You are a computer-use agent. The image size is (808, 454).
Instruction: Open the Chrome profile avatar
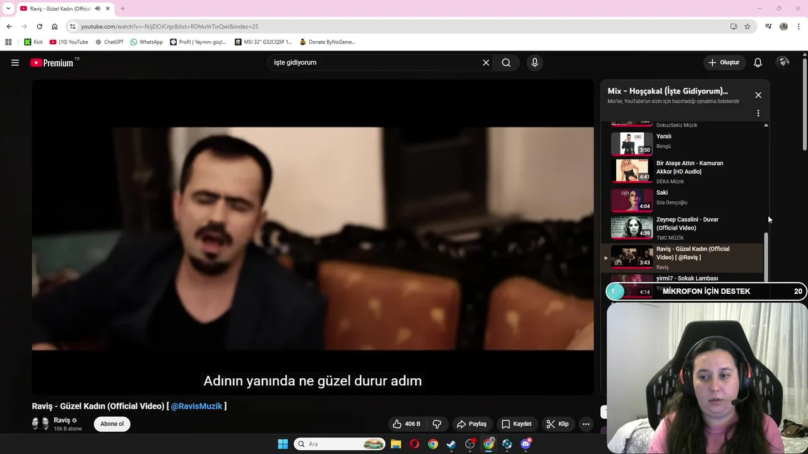(x=783, y=26)
